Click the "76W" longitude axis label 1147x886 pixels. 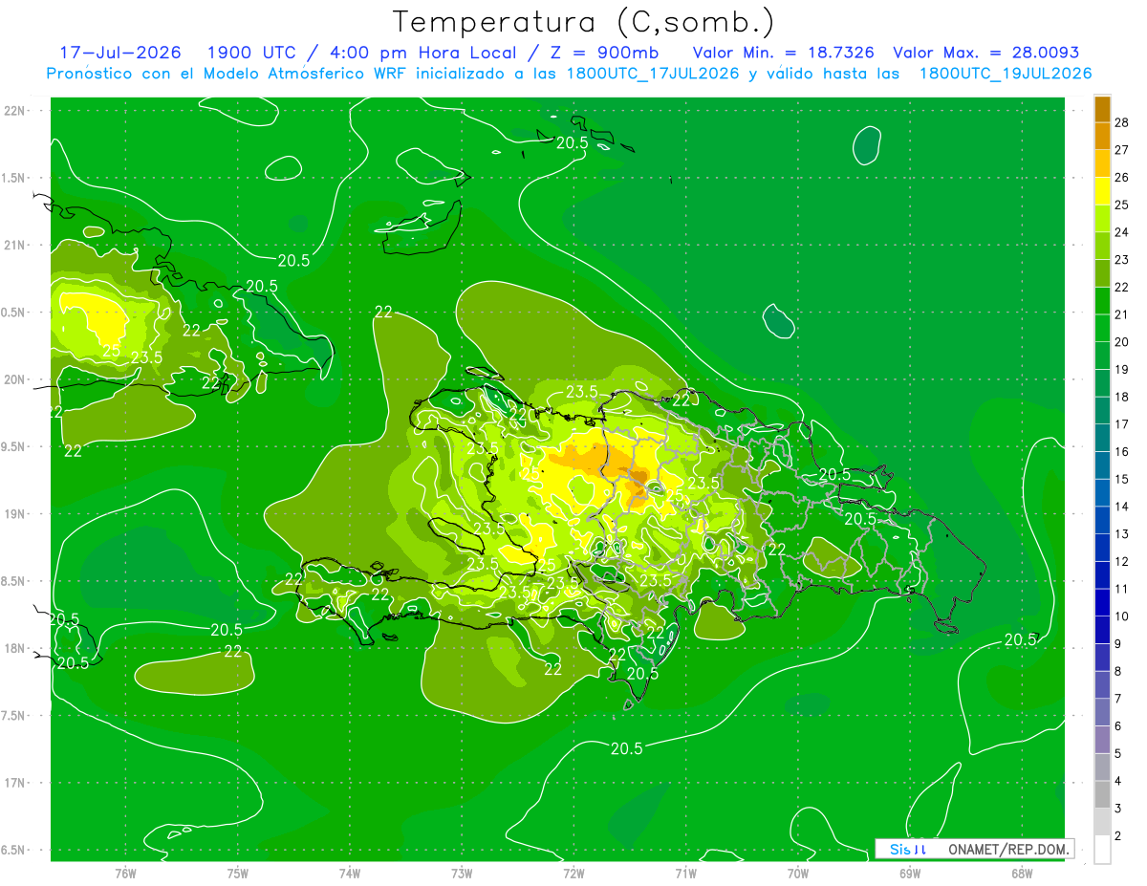[125, 874]
